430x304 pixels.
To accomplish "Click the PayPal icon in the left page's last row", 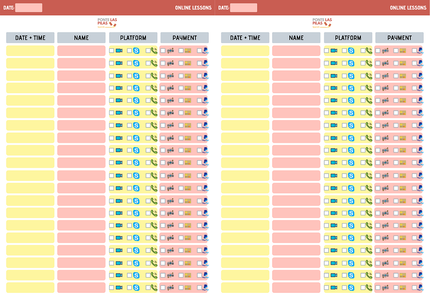I will [205, 288].
